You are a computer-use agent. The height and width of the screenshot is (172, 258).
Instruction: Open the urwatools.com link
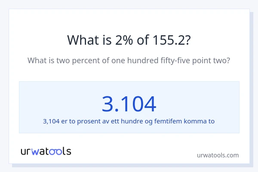218,155
